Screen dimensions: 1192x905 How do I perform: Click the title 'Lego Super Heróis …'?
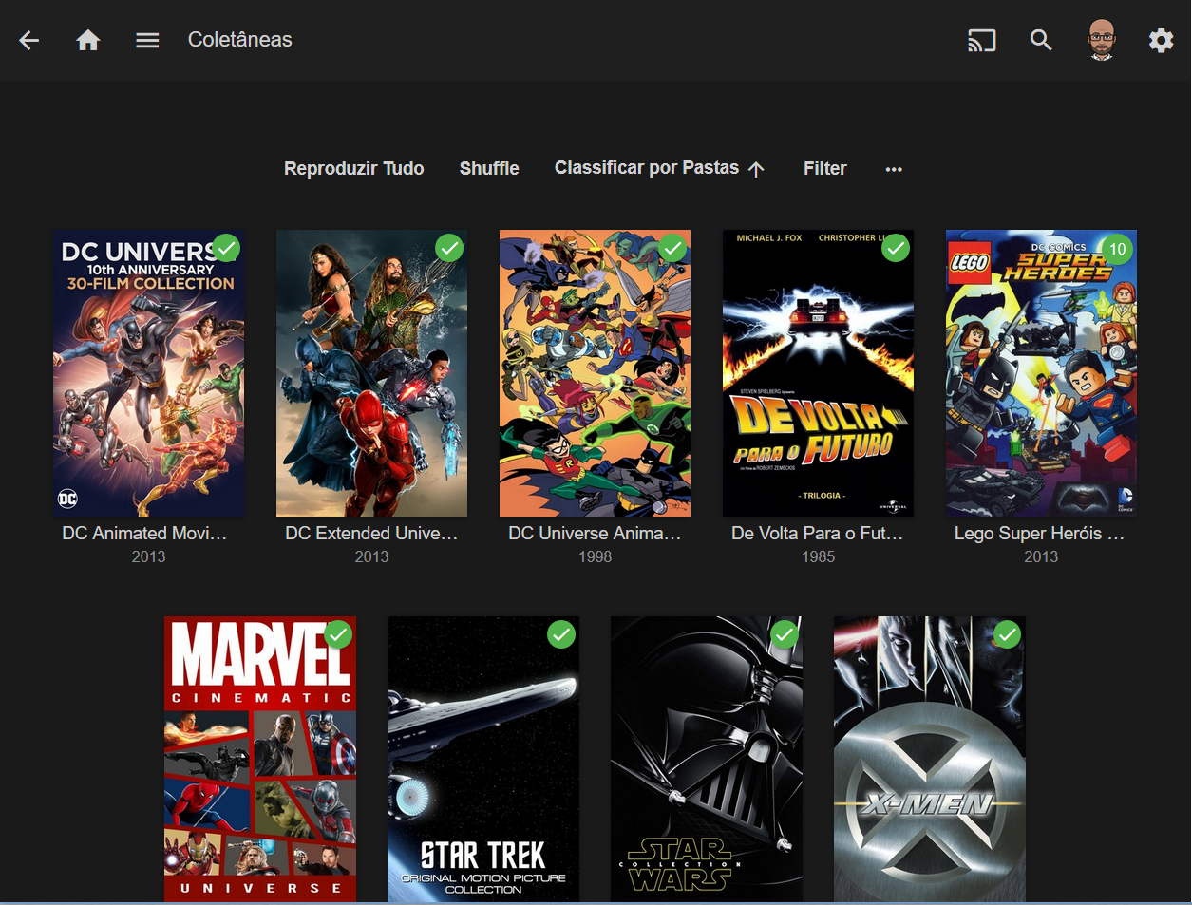tap(1039, 534)
